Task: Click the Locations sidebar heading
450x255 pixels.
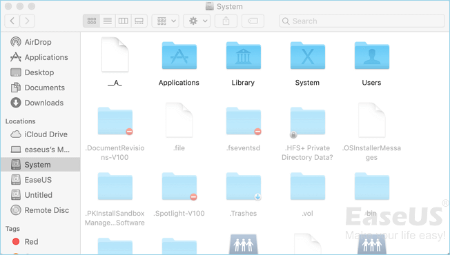Action: (x=21, y=121)
